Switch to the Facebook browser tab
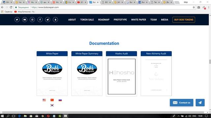Image resolution: width=211 pixels, height=118 pixels. tap(143, 2)
